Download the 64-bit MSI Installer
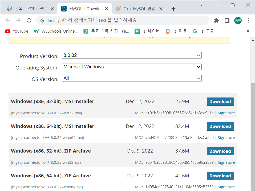Viewport: 255px width, 191px height. (220, 126)
